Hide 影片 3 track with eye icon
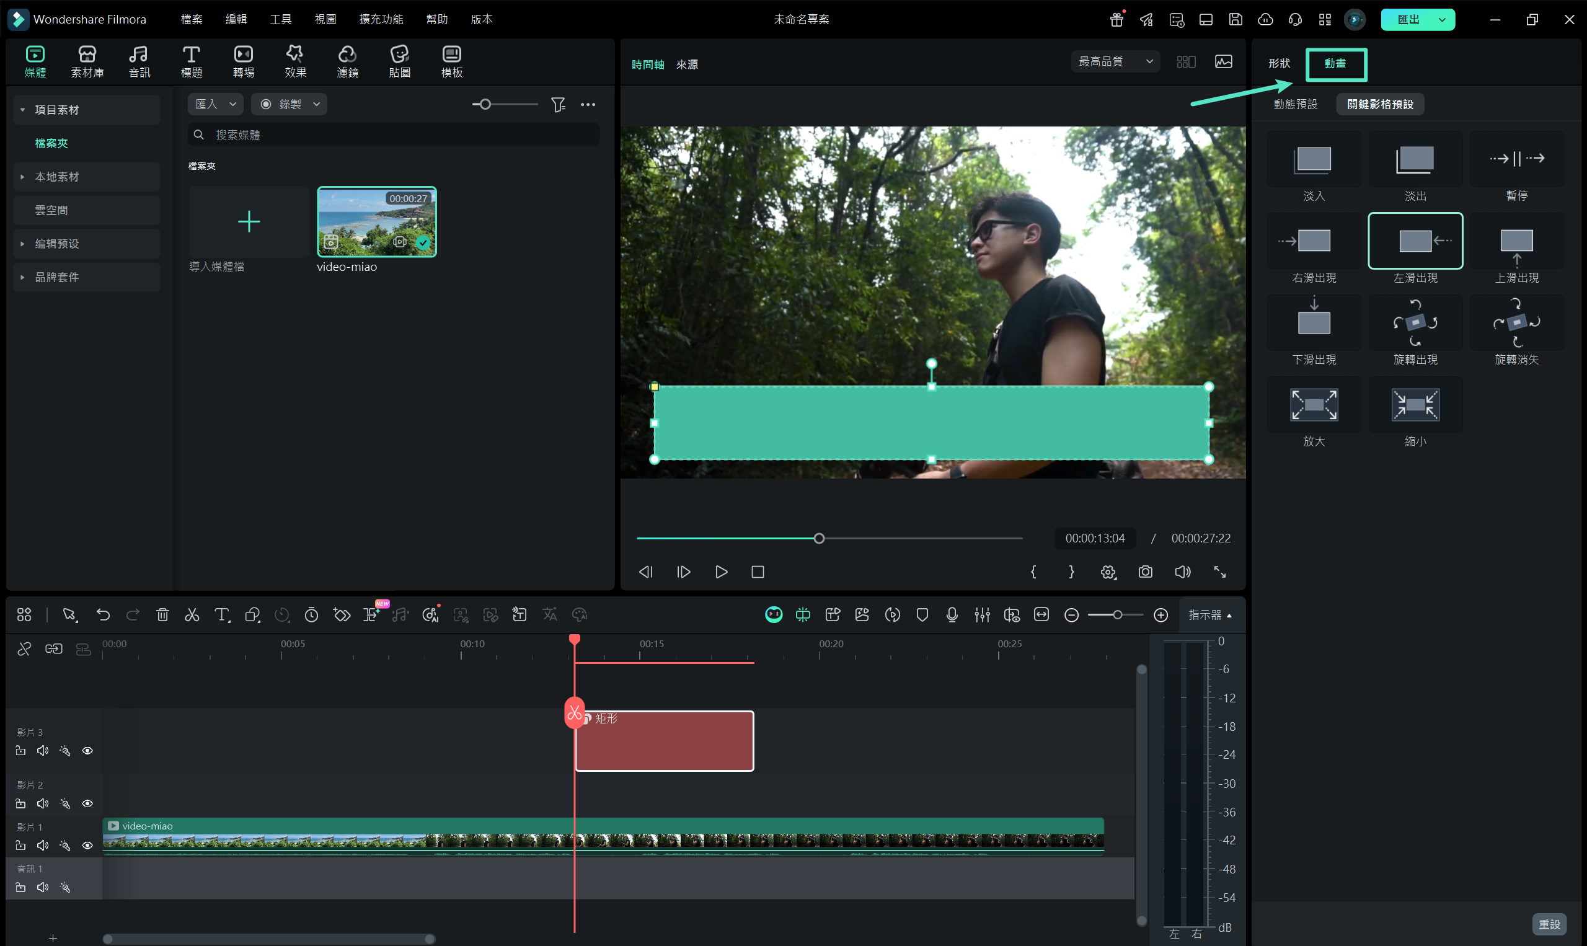This screenshot has width=1587, height=946. click(x=87, y=750)
